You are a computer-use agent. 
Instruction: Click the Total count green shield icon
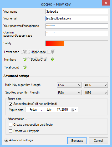coord(25,67)
